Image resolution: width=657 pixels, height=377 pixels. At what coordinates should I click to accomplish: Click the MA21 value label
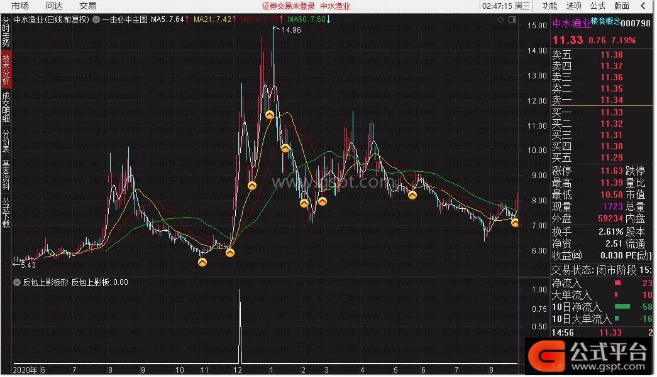[213, 19]
